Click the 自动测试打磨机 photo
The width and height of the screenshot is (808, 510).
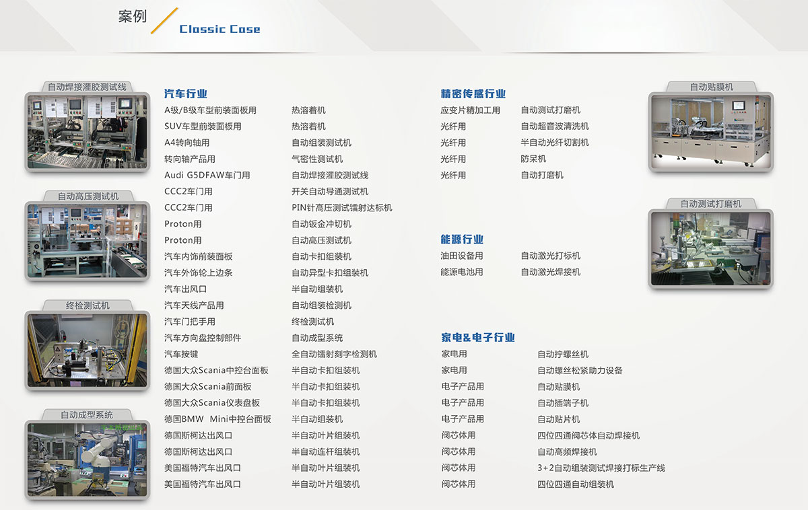point(711,248)
